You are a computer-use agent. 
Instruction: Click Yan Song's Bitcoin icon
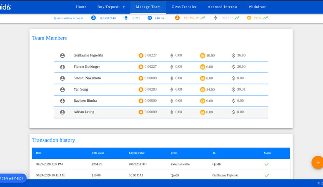coord(141,90)
